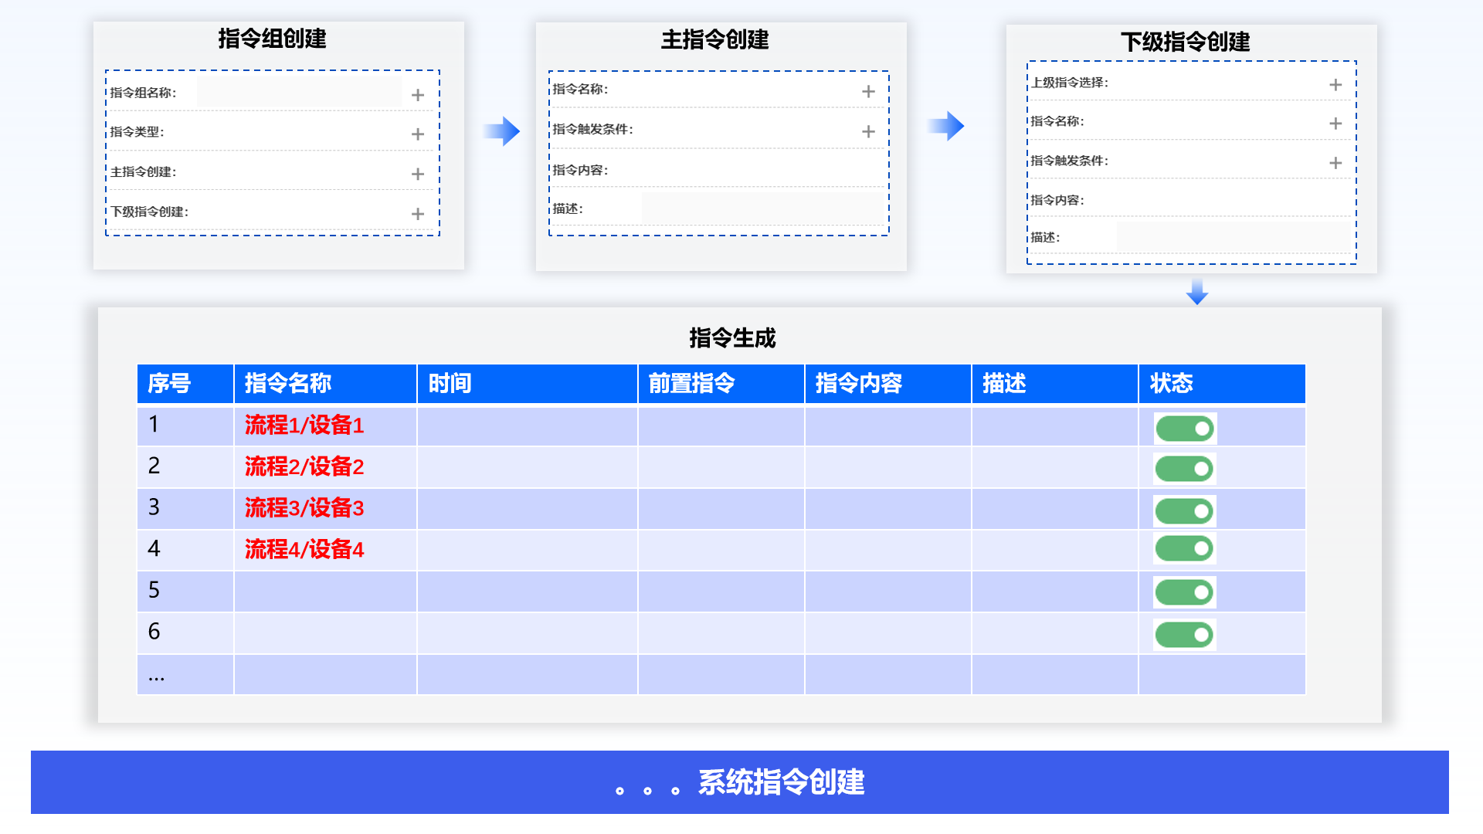Image resolution: width=1483 pixels, height=834 pixels.
Task: Click the down arrow below 下级指令创建 panel
Action: coord(1197,292)
